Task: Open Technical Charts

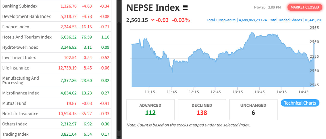Action: [x=300, y=103]
